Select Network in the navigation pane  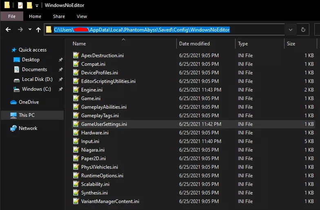[x=28, y=128]
